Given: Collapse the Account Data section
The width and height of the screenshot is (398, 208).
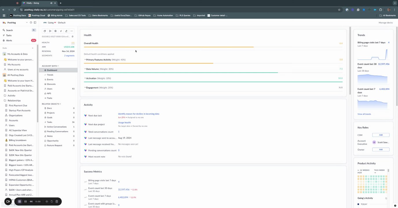Looking at the screenshot, I should click(x=50, y=66).
